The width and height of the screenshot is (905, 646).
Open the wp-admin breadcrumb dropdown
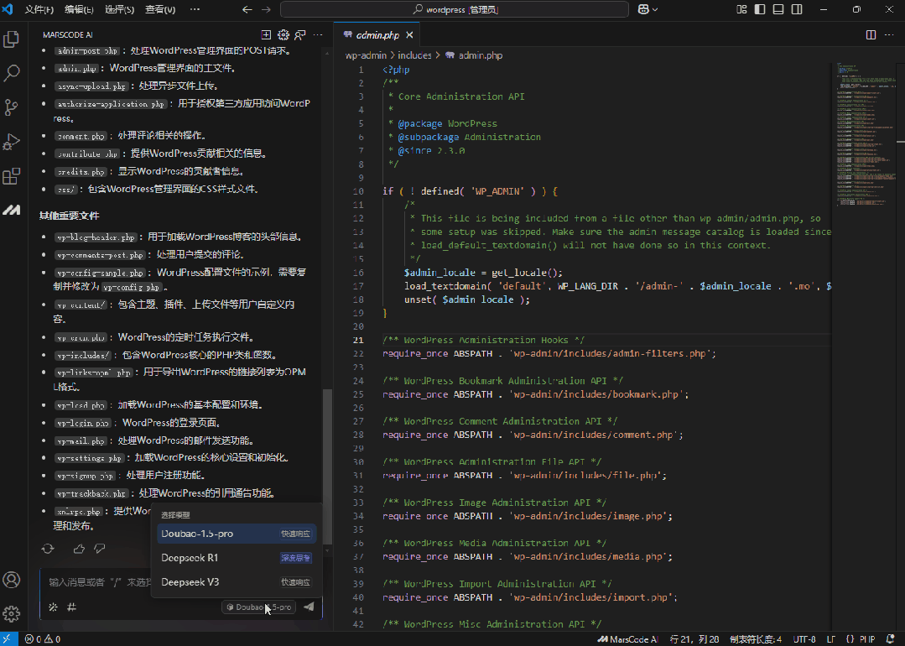tap(366, 55)
